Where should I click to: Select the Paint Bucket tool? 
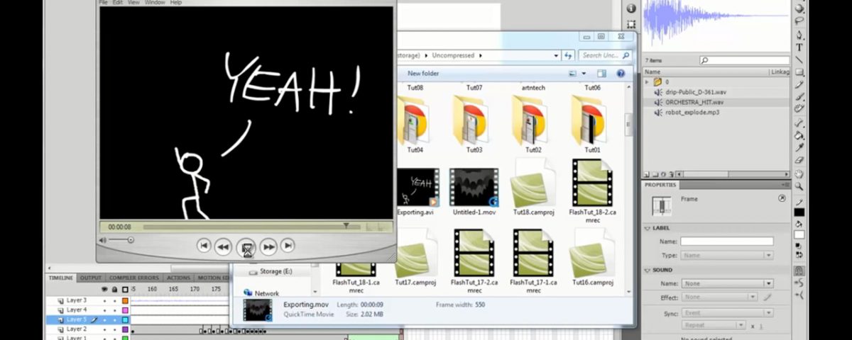click(x=799, y=135)
